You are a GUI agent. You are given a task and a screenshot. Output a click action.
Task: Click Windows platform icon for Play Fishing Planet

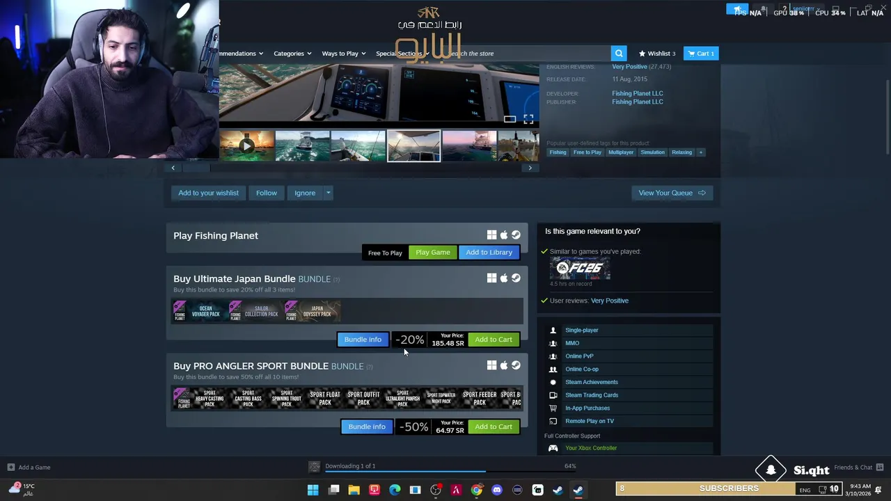(x=492, y=235)
